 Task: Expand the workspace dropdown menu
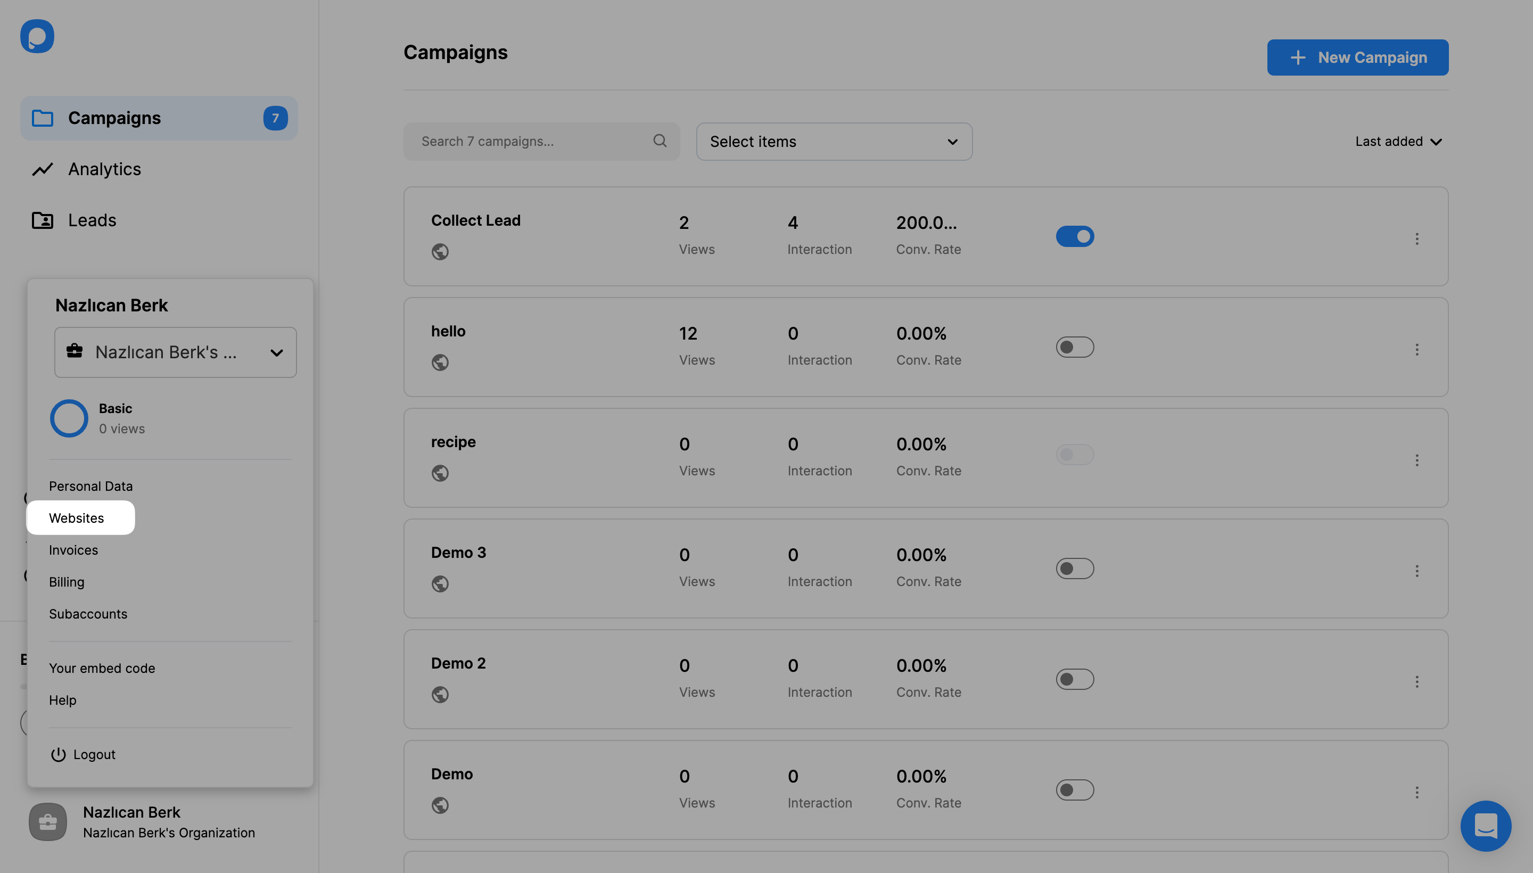coord(176,352)
